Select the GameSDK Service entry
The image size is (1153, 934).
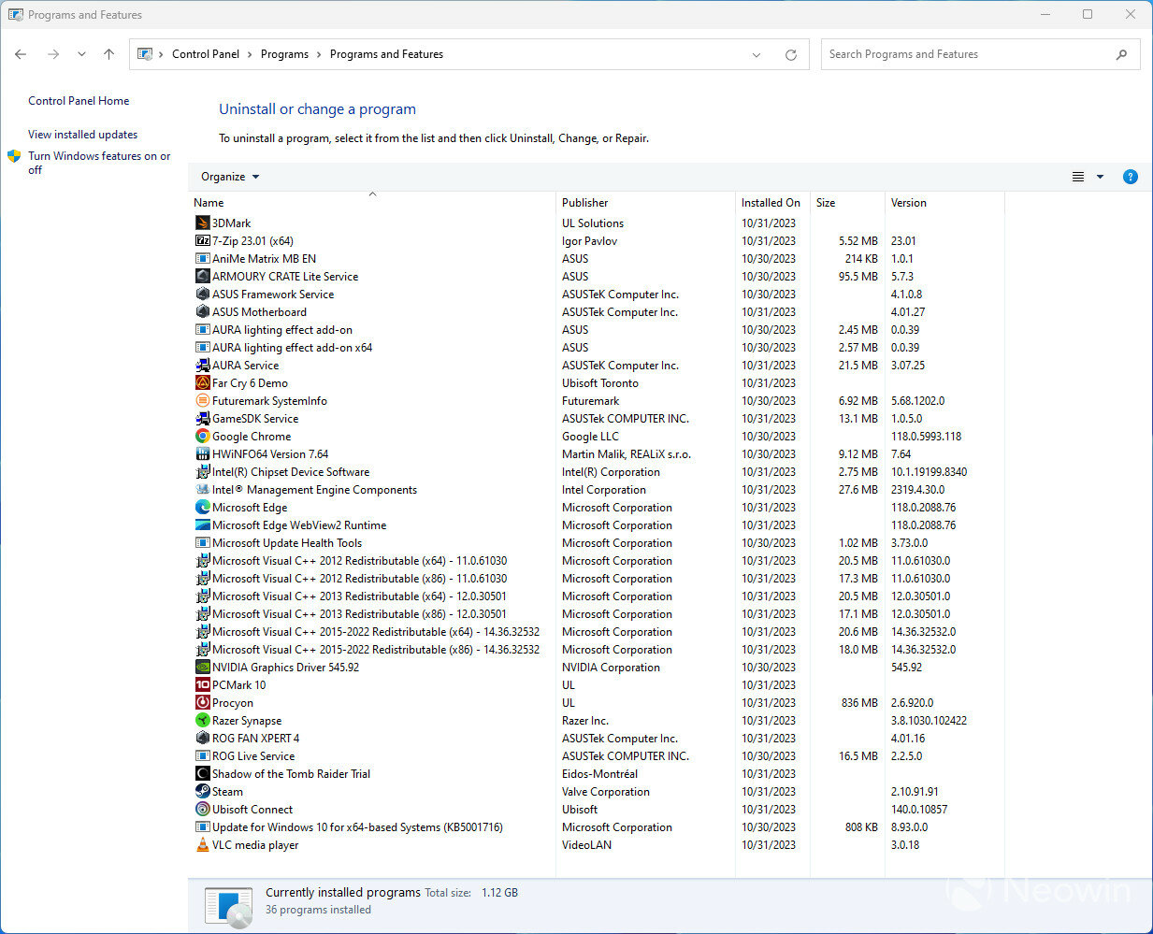pos(598,418)
